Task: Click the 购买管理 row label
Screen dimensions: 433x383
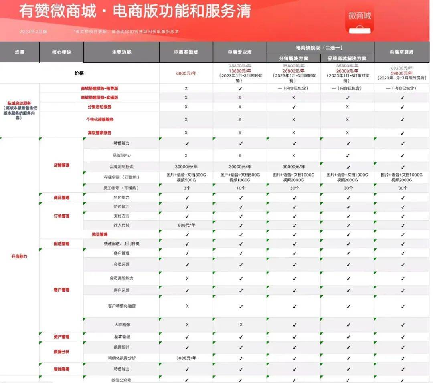Action: 100,234
